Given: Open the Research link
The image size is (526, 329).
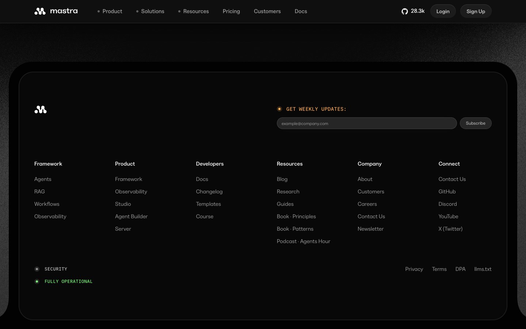Looking at the screenshot, I should [x=288, y=192].
